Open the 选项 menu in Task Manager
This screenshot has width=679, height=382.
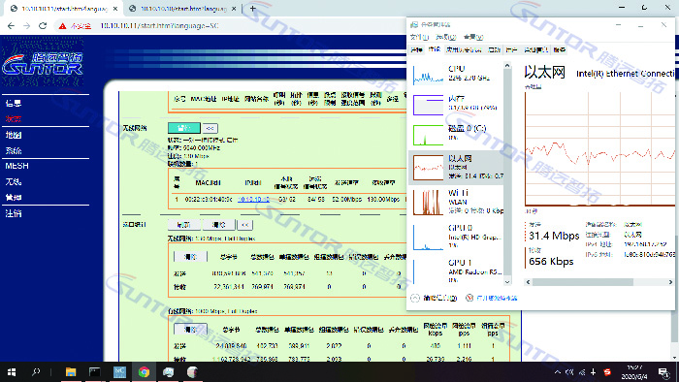446,37
